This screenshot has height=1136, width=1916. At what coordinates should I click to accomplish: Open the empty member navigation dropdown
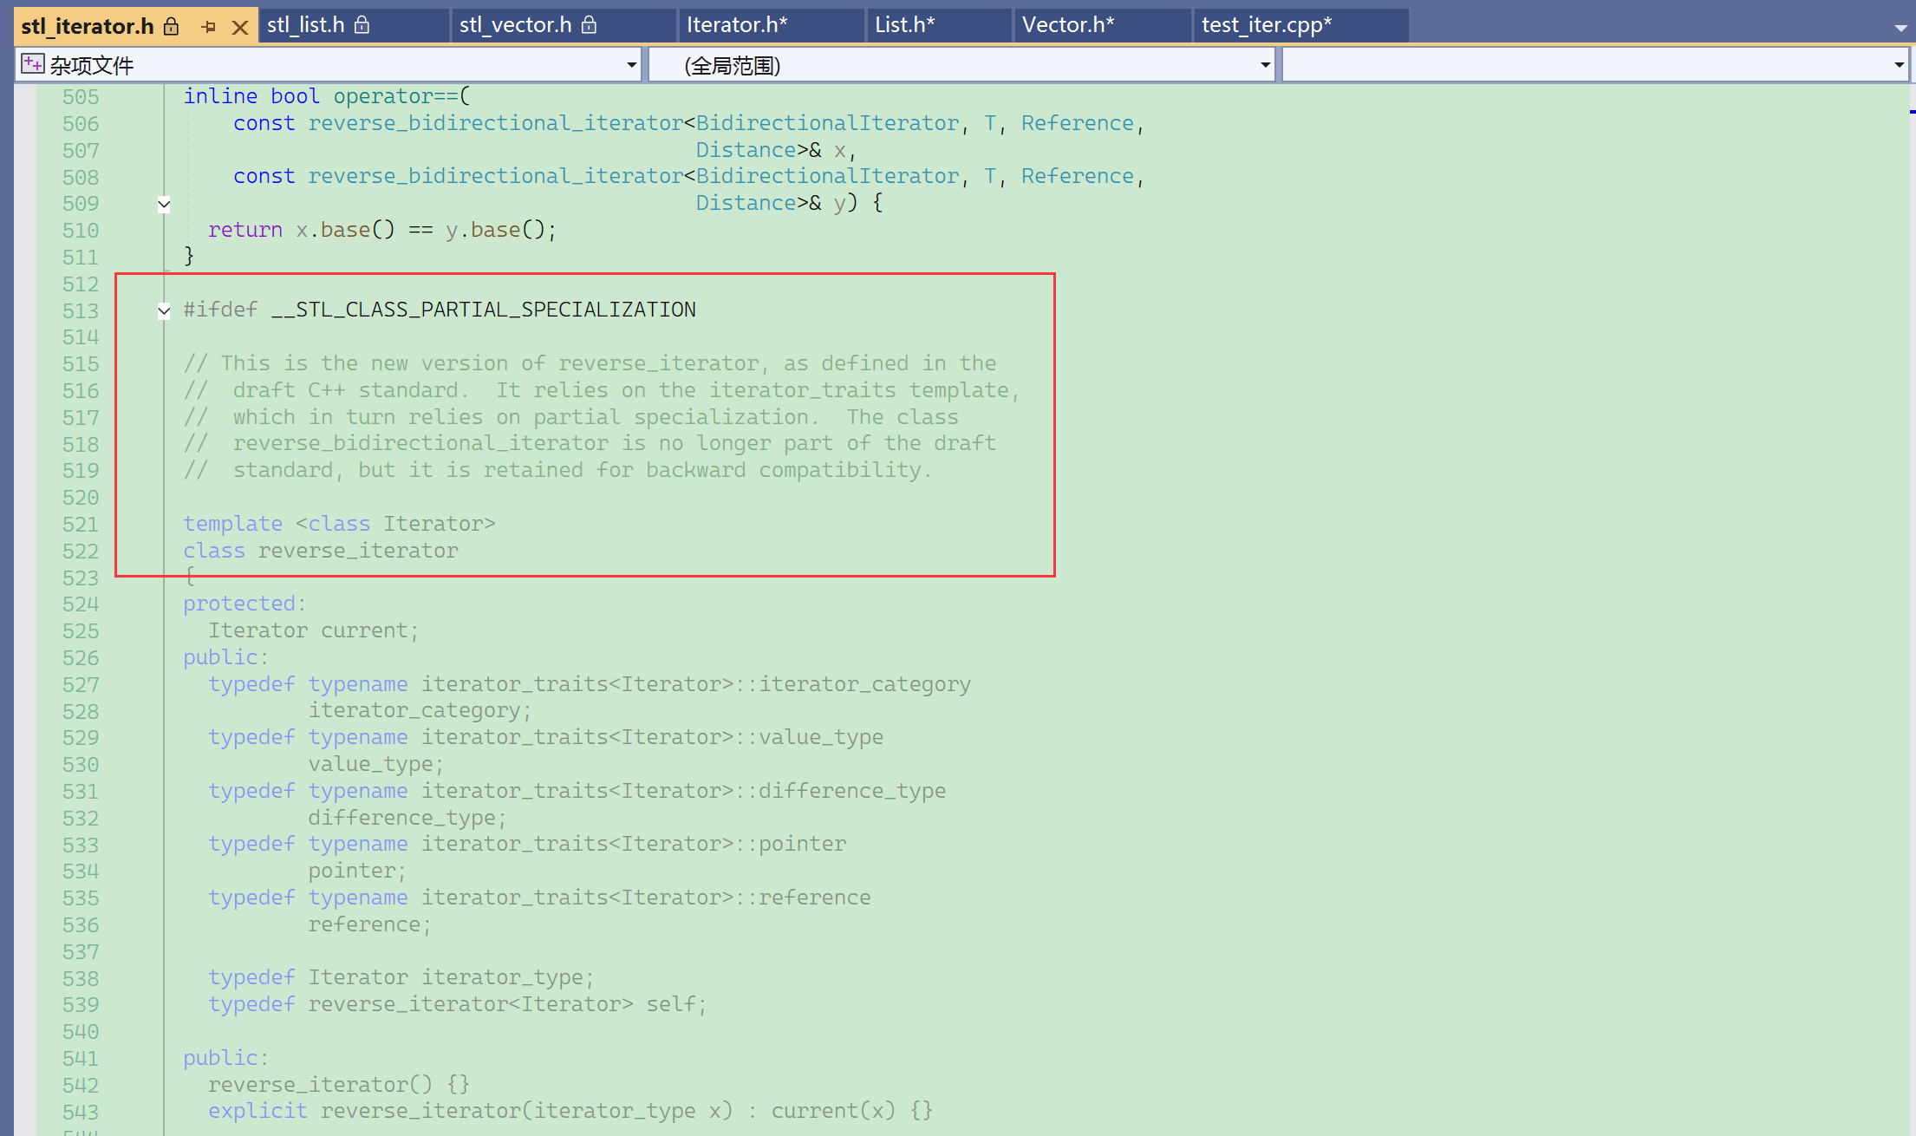[x=1899, y=65]
